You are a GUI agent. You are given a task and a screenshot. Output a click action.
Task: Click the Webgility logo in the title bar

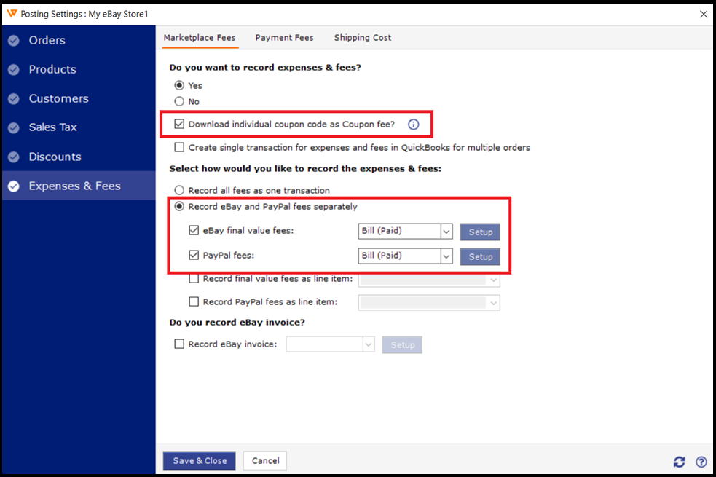12,14
